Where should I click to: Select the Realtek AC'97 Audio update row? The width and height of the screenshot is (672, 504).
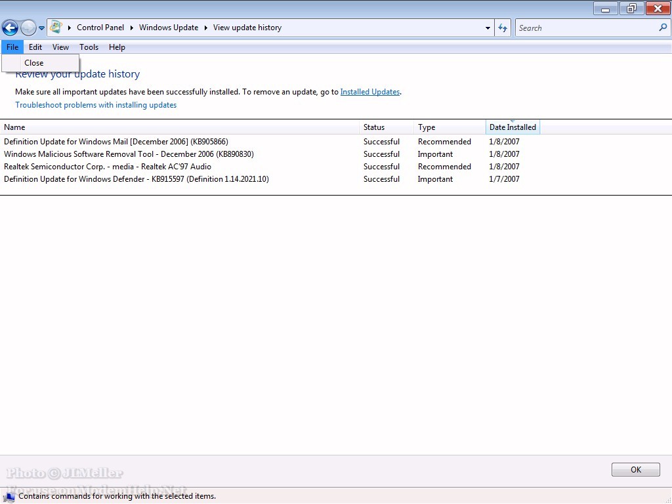click(x=108, y=167)
